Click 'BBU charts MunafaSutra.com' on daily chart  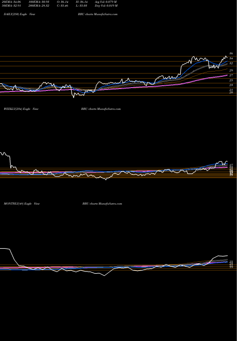tap(98, 14)
